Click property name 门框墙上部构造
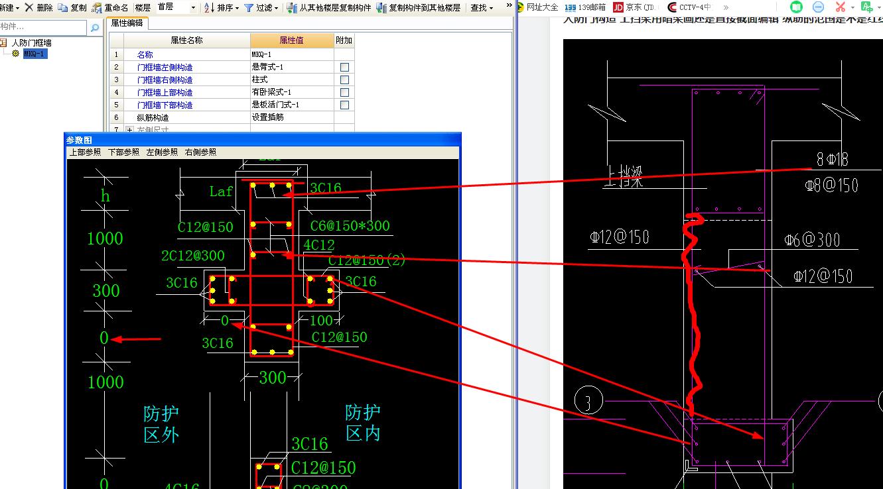Image resolution: width=883 pixels, height=489 pixels. point(165,92)
